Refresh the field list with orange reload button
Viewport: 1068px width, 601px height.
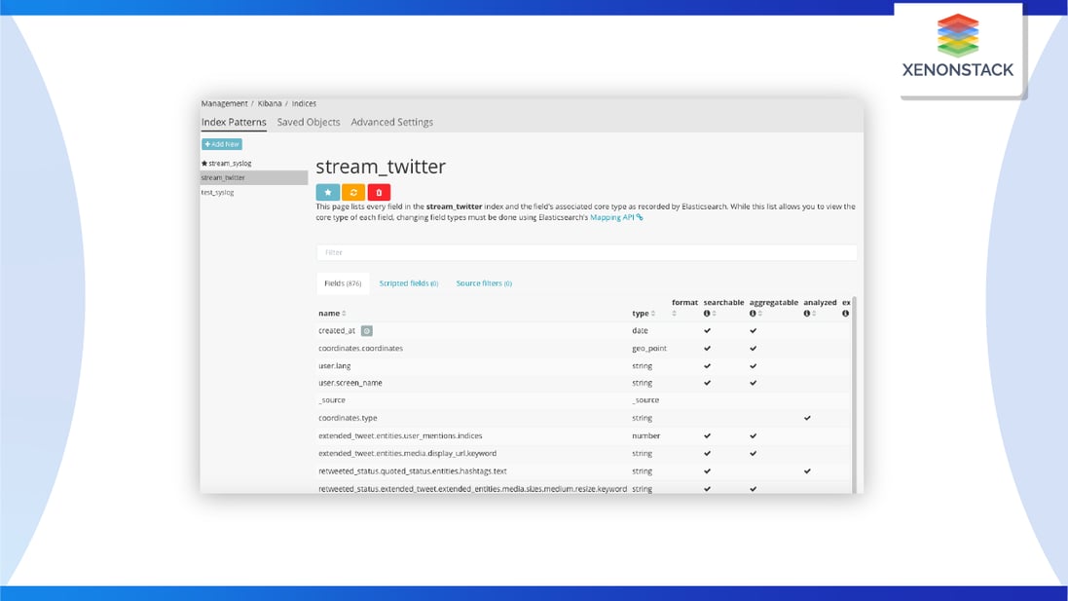point(353,193)
